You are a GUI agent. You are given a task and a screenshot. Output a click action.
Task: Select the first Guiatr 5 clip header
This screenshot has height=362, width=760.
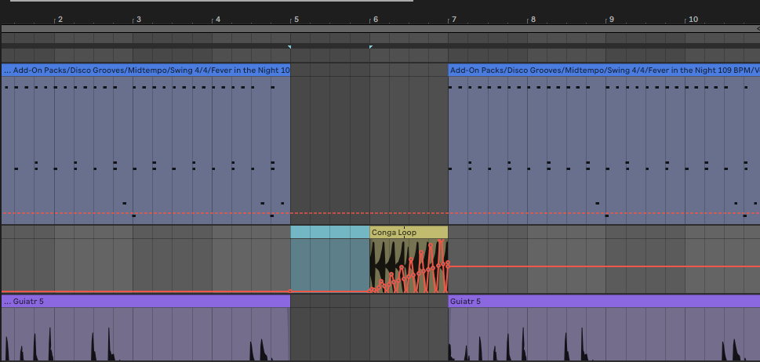[x=145, y=301]
